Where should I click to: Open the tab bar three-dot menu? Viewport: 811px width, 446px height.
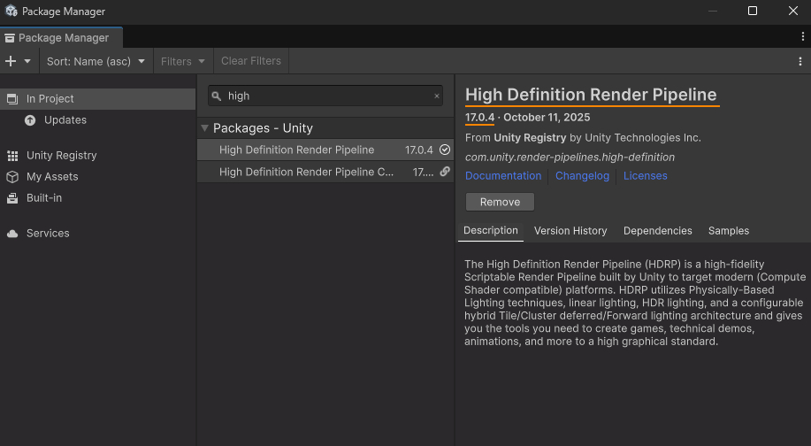(x=803, y=36)
